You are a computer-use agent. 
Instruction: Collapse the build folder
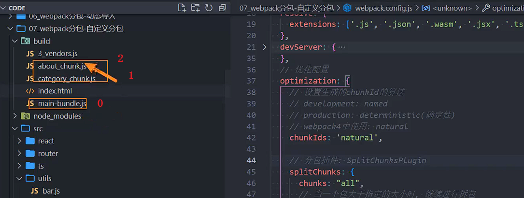(x=15, y=41)
